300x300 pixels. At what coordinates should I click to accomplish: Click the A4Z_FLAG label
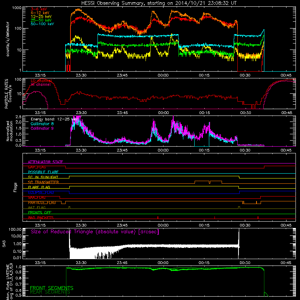(37, 207)
